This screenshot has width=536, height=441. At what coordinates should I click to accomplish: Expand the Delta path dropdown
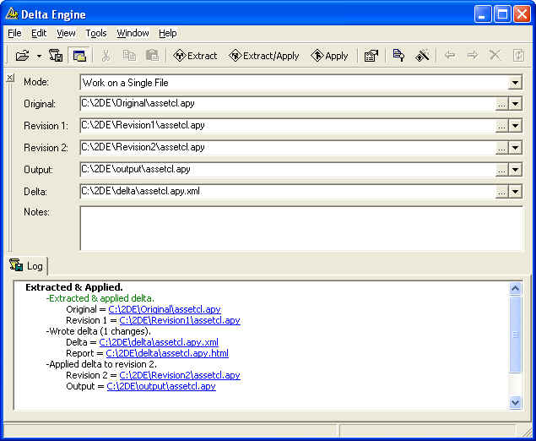pyautogui.click(x=515, y=192)
